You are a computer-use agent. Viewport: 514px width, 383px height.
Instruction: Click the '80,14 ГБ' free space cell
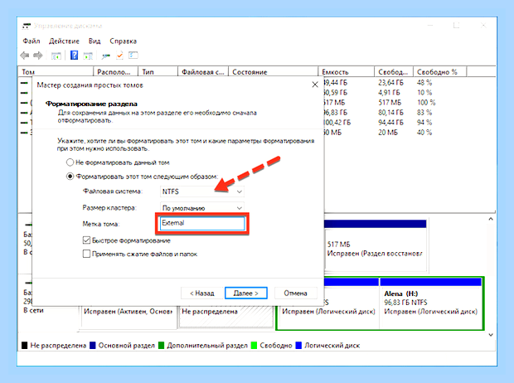click(390, 113)
